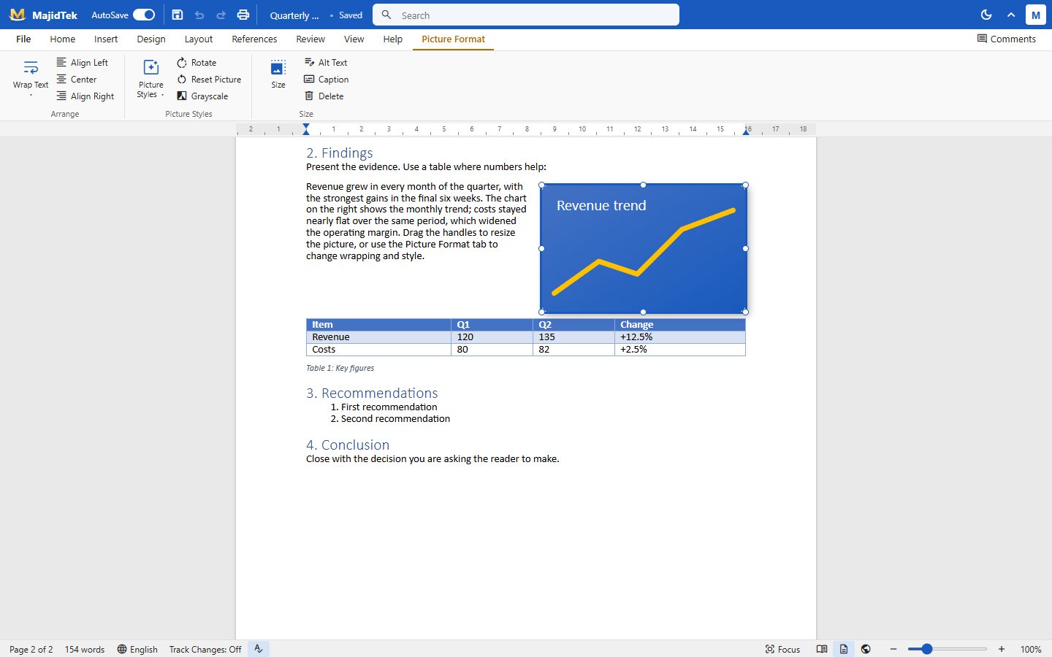Open the References tab

[254, 39]
